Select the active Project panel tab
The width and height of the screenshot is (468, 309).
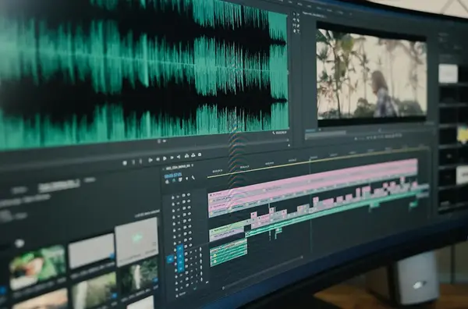coord(58,186)
